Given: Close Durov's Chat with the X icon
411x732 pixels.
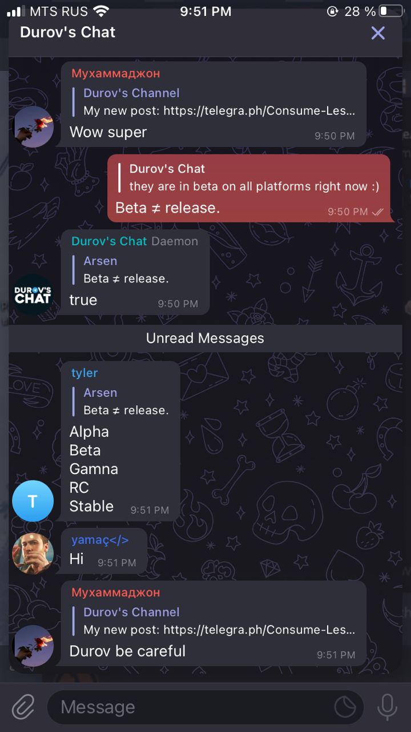Looking at the screenshot, I should tap(378, 33).
